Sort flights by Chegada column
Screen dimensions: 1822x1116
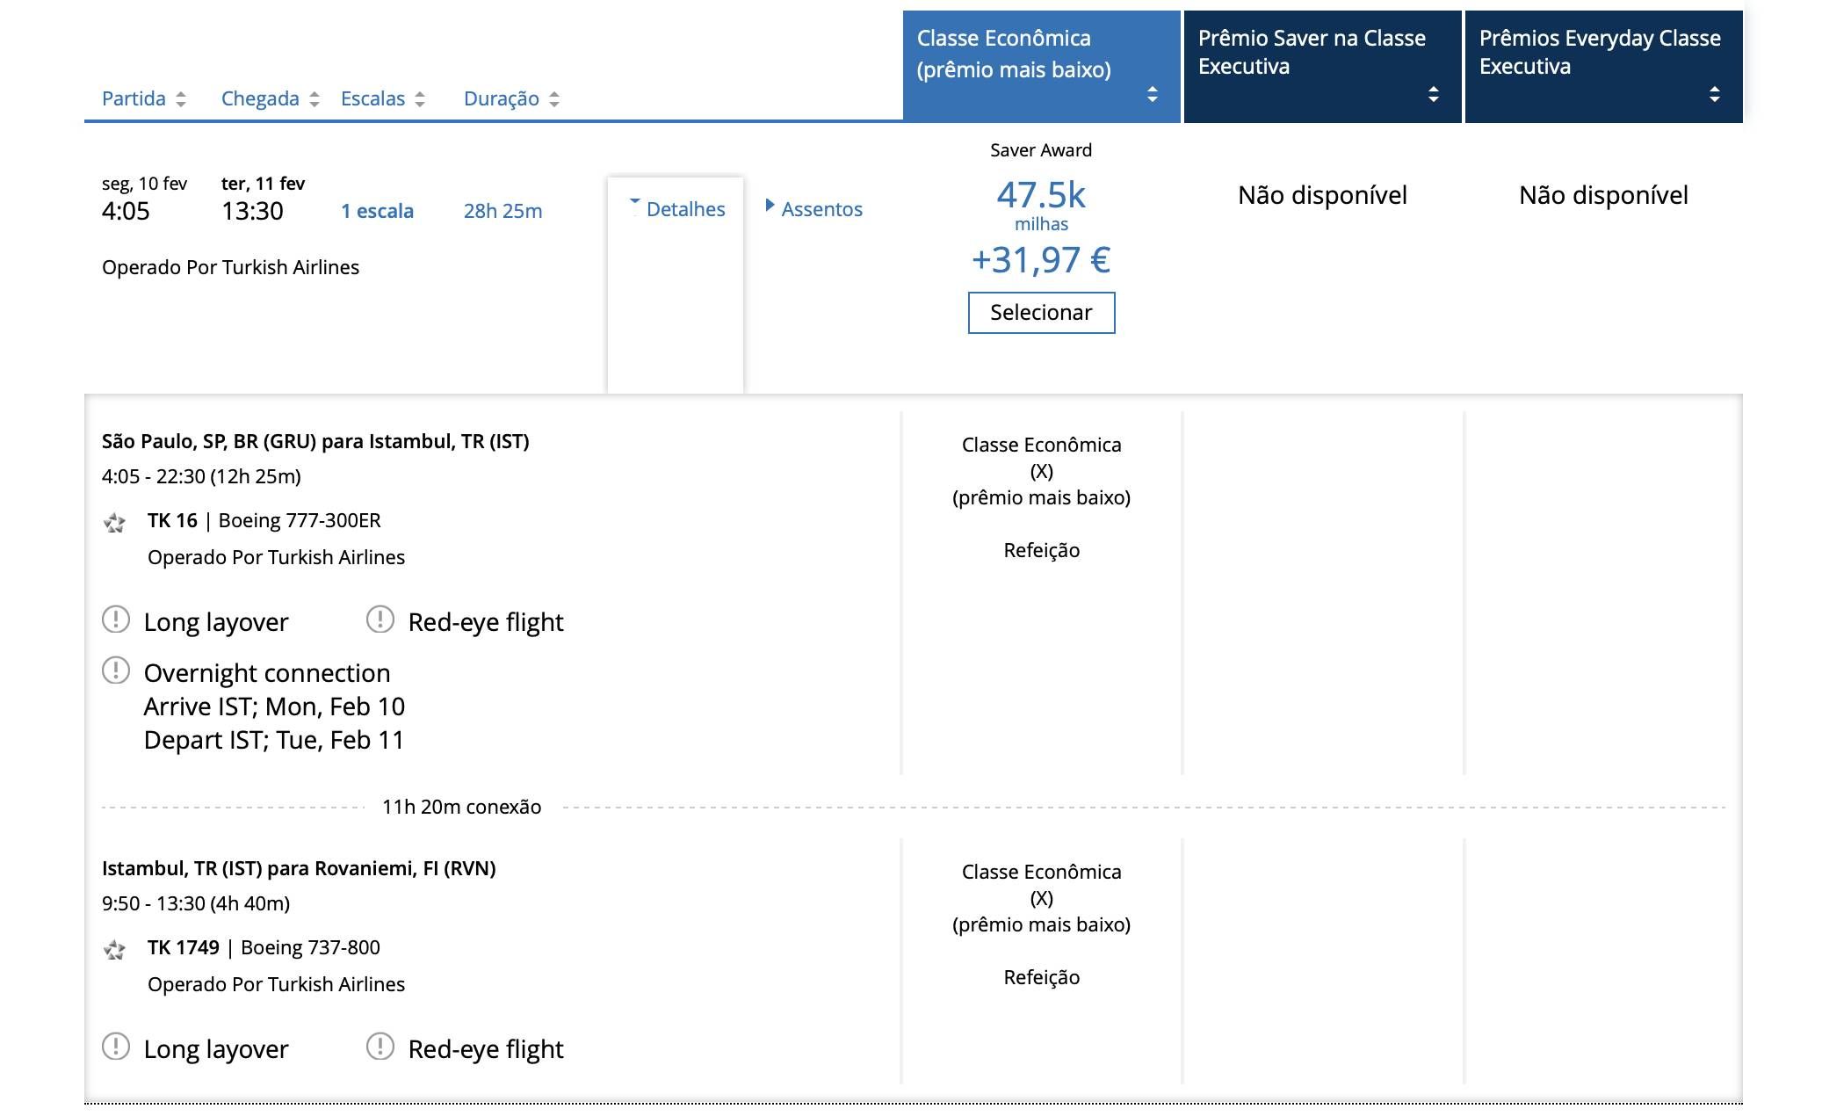[x=271, y=98]
